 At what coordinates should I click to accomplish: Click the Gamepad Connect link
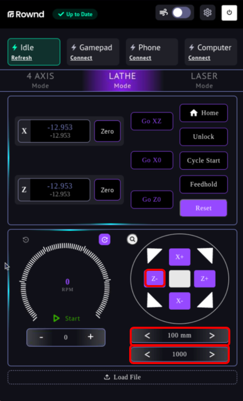[81, 58]
